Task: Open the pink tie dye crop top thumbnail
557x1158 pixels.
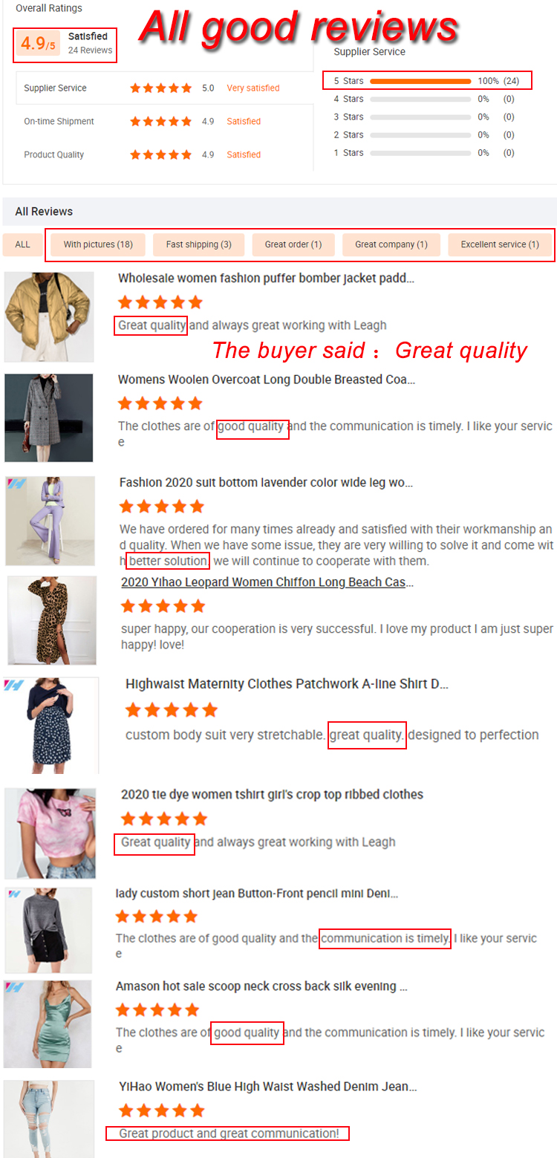Action: 51,833
